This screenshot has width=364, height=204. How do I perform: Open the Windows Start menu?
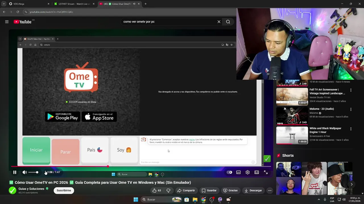point(136,199)
